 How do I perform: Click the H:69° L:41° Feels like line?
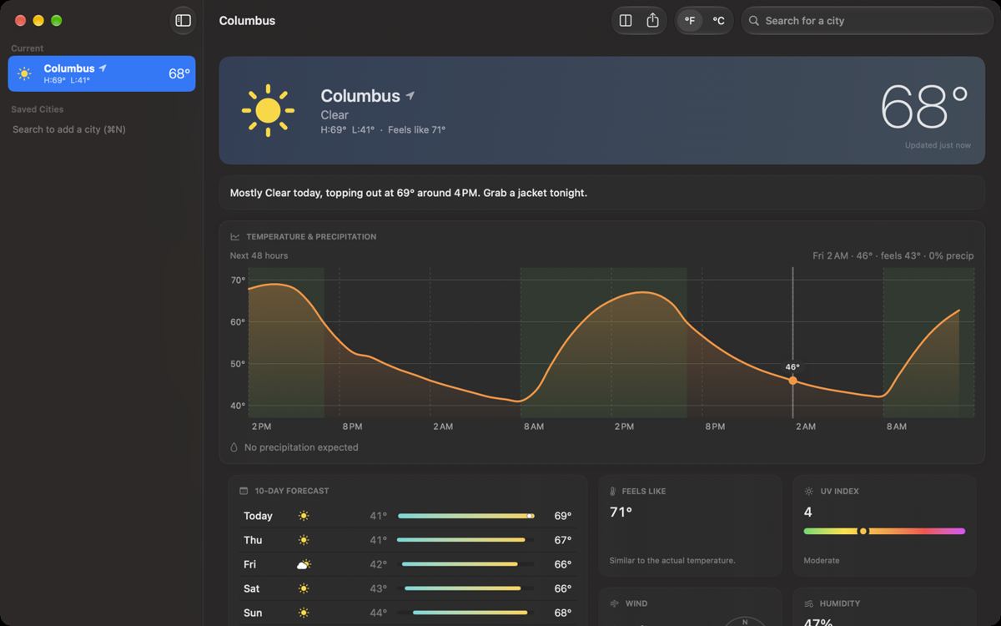click(383, 130)
